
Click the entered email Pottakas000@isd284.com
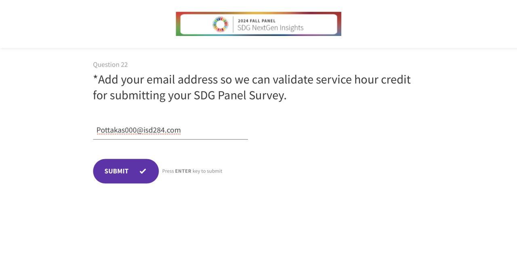coord(139,130)
